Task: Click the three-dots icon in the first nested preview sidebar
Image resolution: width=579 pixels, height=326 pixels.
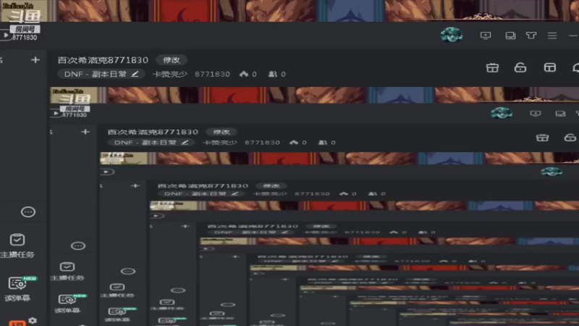Action: pos(78,246)
